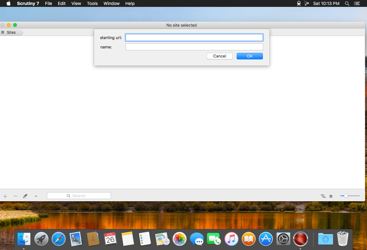Click the train status menu icon

(x=299, y=3)
